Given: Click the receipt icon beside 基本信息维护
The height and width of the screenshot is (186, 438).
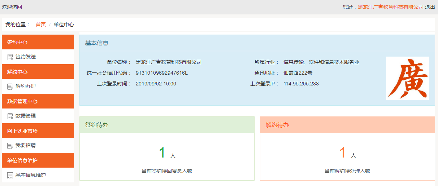Looking at the screenshot, I should (10, 175).
